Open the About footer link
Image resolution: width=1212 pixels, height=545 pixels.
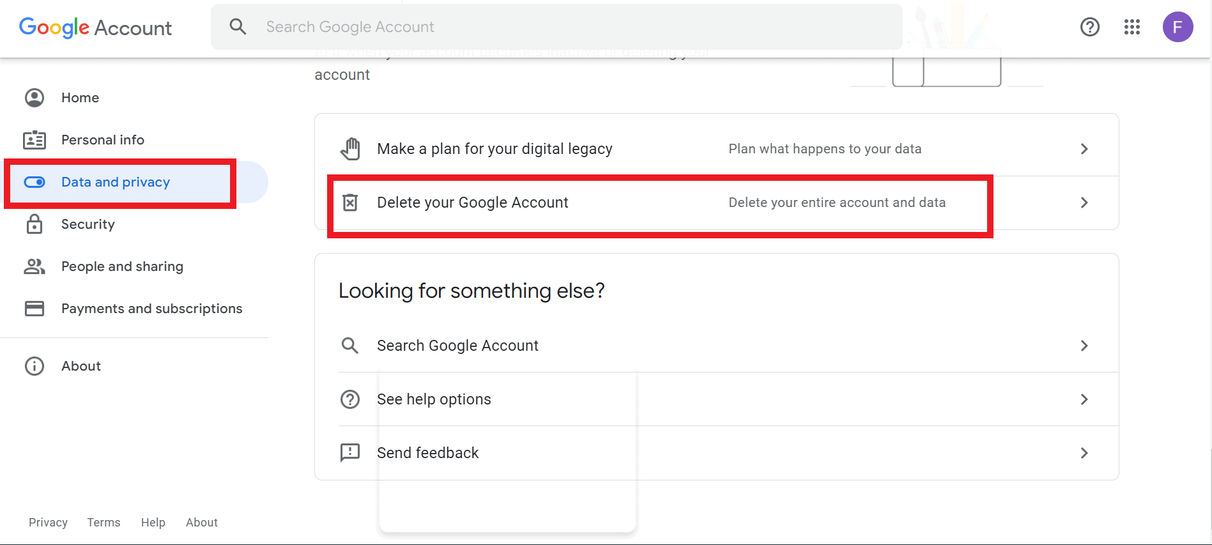[202, 523]
